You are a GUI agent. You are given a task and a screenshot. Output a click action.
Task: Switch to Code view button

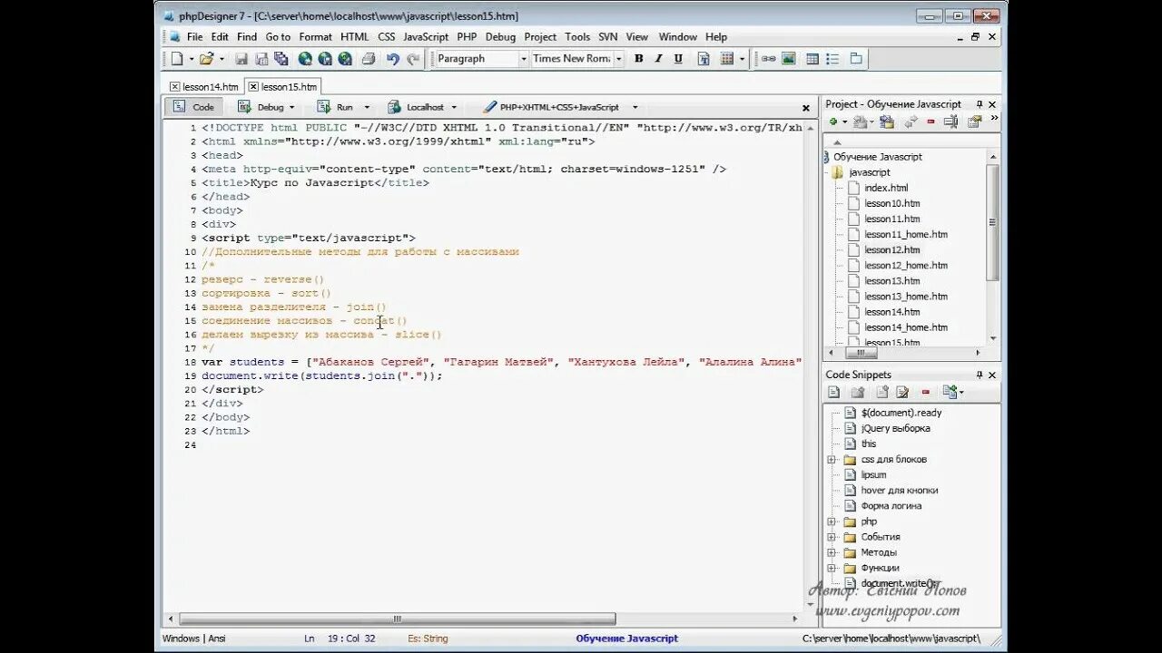[x=193, y=107]
